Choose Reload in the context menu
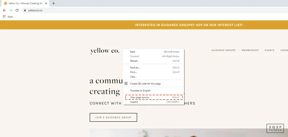Viewport: 288px width, 137px height. (x=154, y=61)
